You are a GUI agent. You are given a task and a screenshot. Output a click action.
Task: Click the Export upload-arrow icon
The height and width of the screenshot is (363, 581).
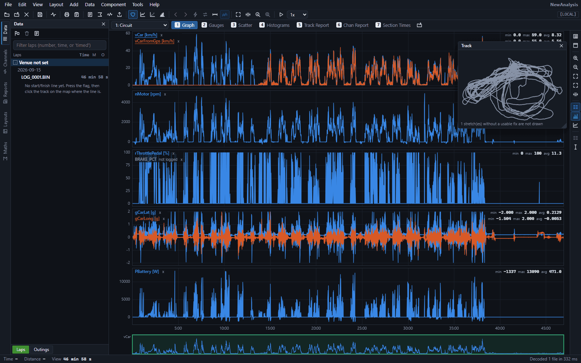(x=119, y=15)
